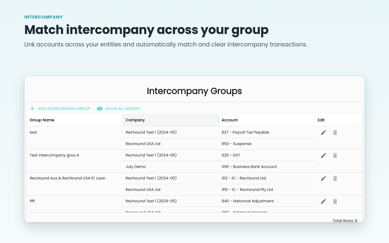Click plus icon beside Add Intercompany Group
389x243 pixels.
point(32,109)
